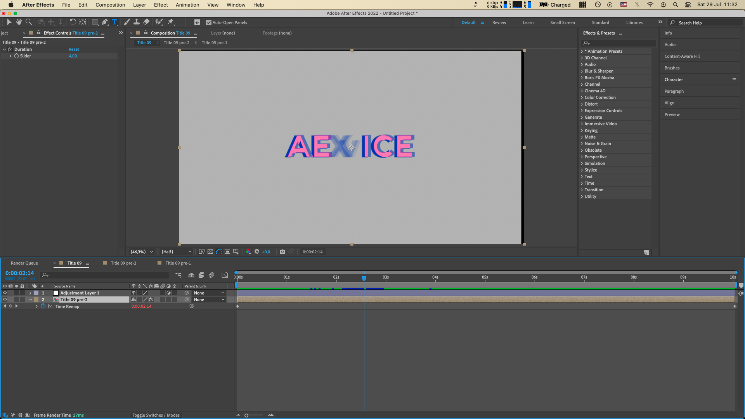
Task: Click Toggle Switches / Modes button
Action: click(x=156, y=415)
